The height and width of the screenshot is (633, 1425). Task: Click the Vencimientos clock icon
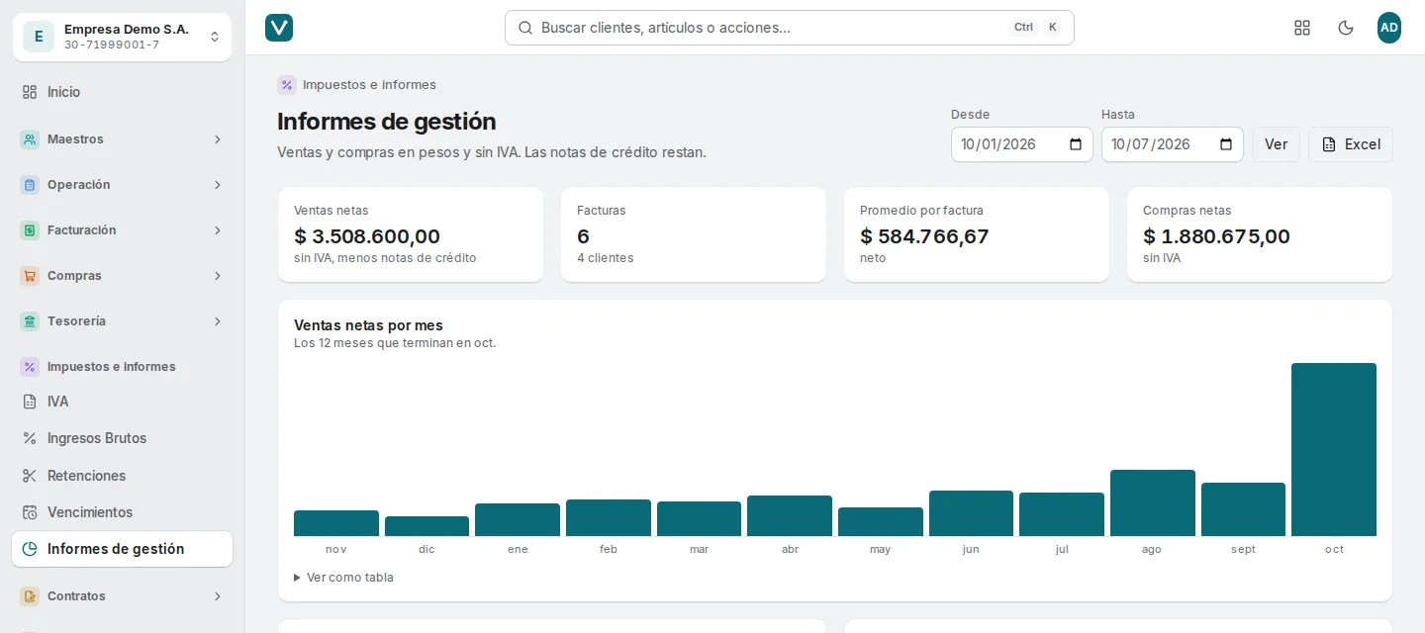click(x=30, y=512)
